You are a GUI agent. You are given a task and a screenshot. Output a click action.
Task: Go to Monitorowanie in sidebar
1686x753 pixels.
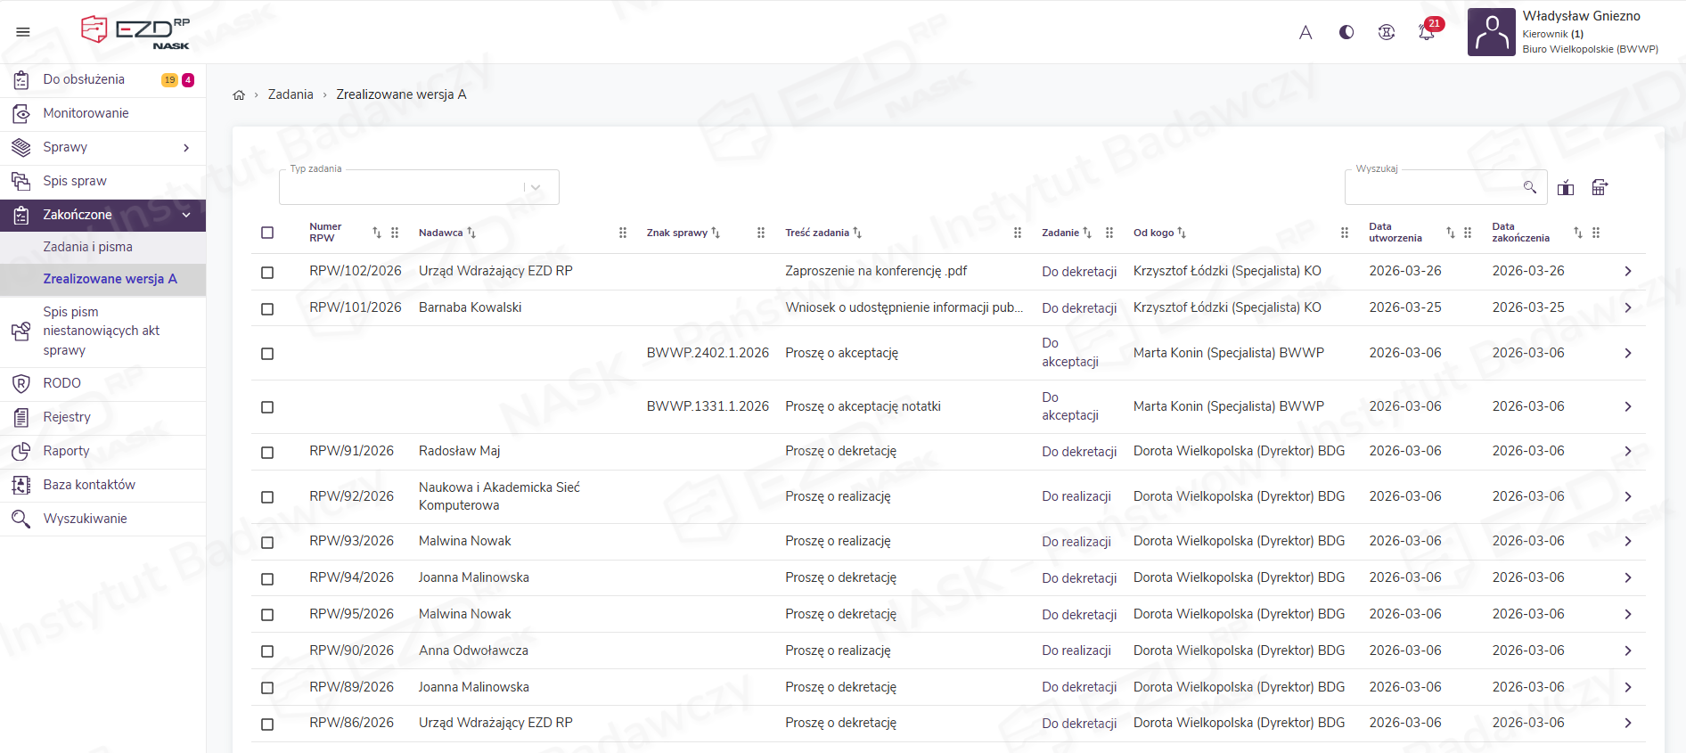tap(86, 113)
